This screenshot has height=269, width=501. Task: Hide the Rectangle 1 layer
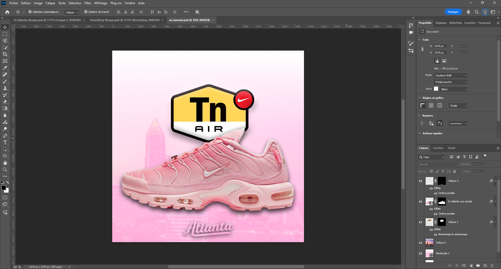(420, 253)
